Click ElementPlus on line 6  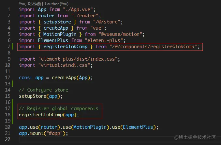tap(53, 40)
